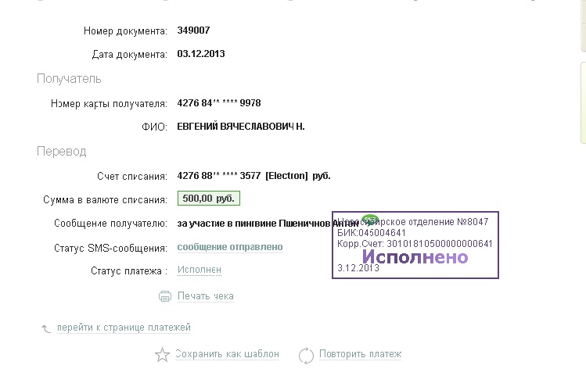Click the circular arrows repeat payment icon
This screenshot has height=376, width=586.
(307, 355)
